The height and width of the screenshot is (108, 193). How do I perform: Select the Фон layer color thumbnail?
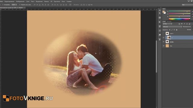[167, 46]
